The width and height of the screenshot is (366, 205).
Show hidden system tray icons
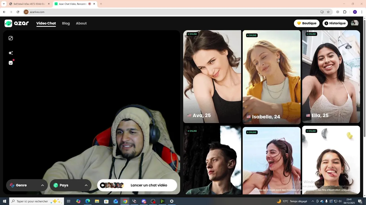click(313, 201)
